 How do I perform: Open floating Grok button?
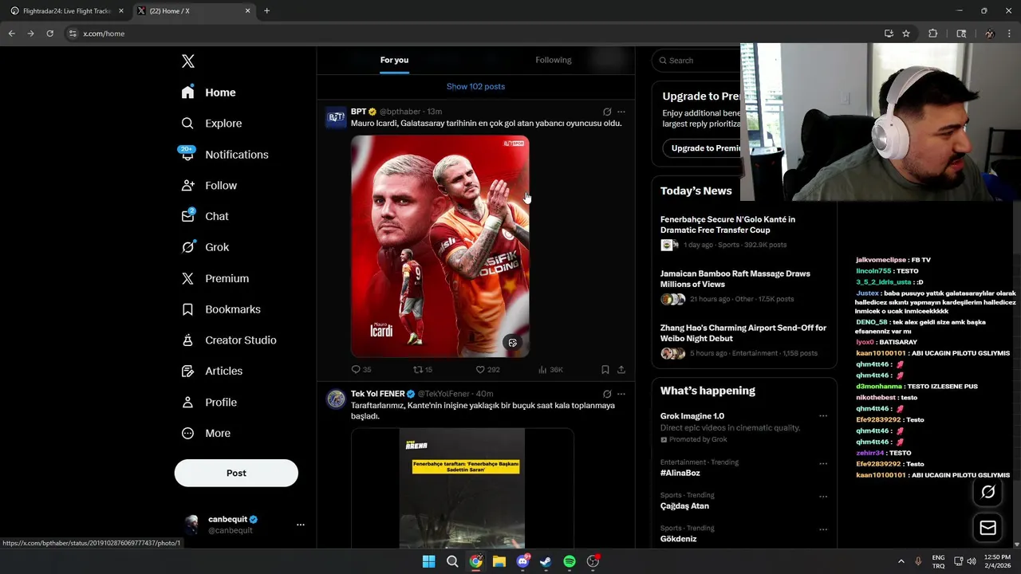click(987, 492)
